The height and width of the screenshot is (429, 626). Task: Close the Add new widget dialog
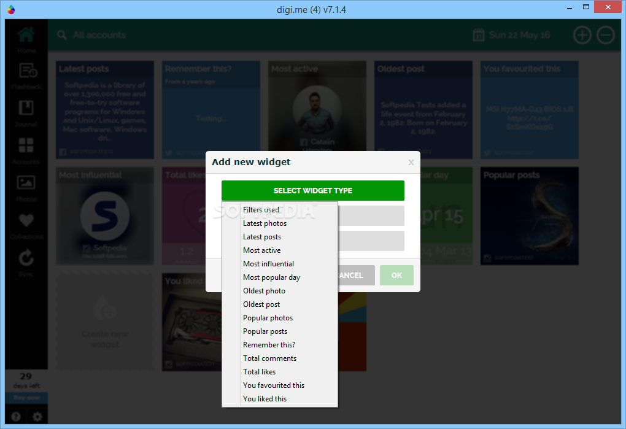point(411,162)
